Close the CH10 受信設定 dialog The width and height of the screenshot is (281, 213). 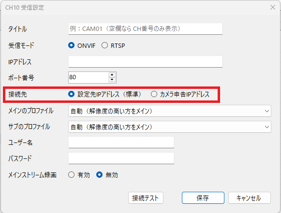point(273,7)
